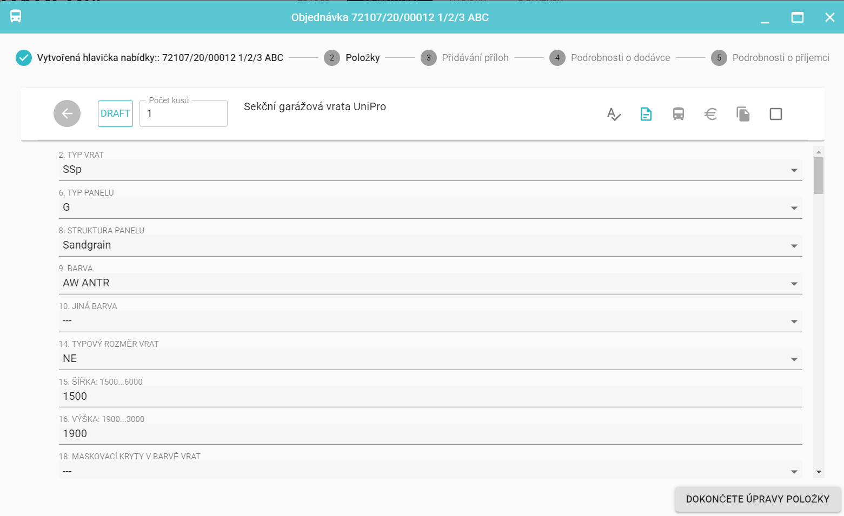Click the bus transport icon in toolbar
Image resolution: width=844 pixels, height=516 pixels.
click(x=679, y=114)
